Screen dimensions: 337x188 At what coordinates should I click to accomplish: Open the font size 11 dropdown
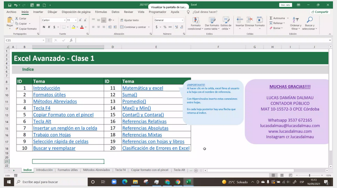tap(76, 20)
